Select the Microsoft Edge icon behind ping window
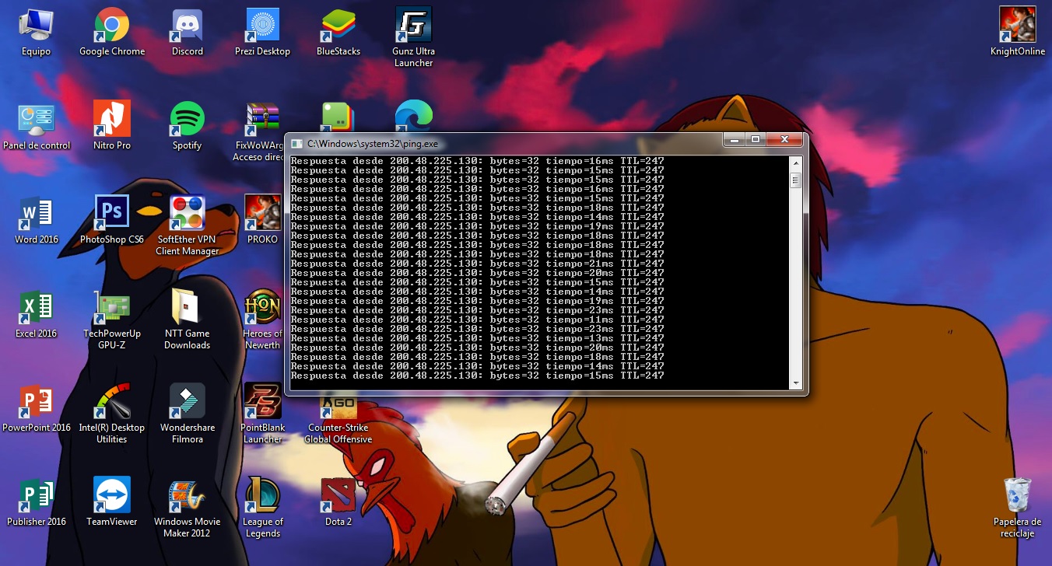The width and height of the screenshot is (1052, 566). click(x=414, y=115)
